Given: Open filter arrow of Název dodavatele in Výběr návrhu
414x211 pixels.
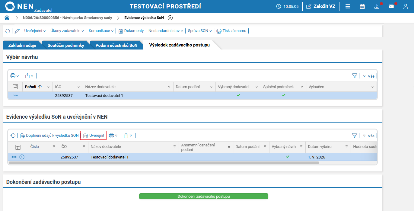Looking at the screenshot, I should [x=169, y=87].
